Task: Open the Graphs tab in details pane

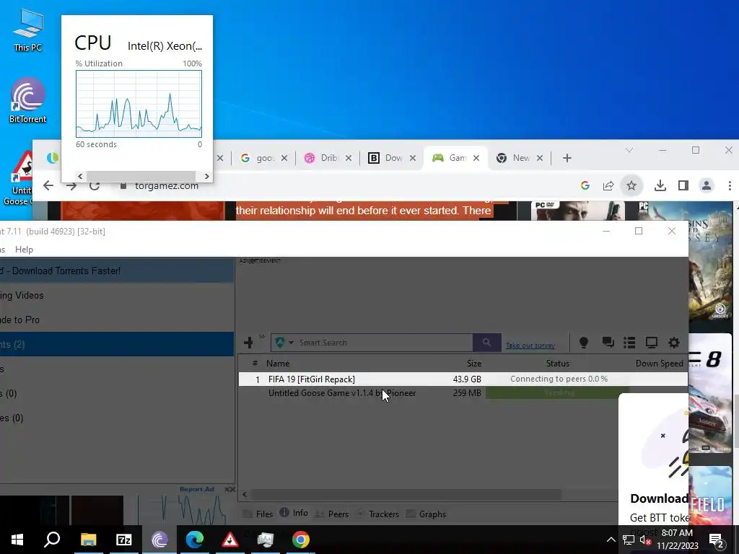Action: (426, 514)
